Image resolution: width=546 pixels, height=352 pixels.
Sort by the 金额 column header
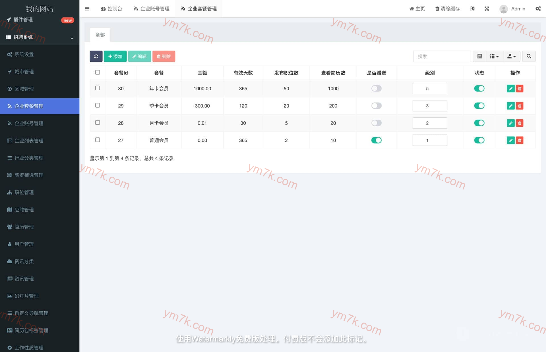pos(202,73)
